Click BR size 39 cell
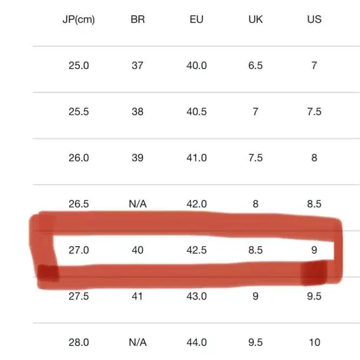Screen dimensions: 360x360 click(138, 158)
